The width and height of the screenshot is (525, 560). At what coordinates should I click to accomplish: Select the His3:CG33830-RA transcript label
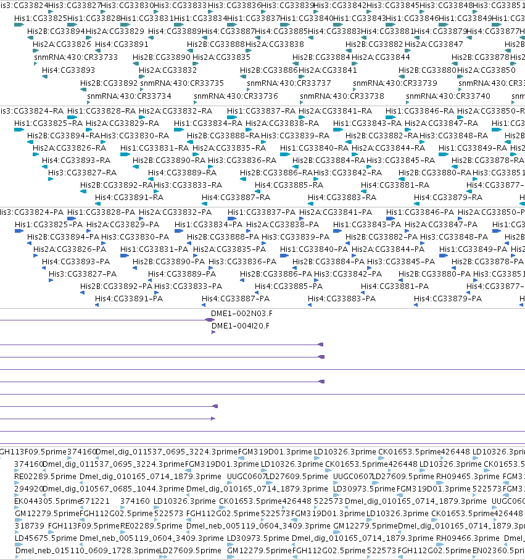[135, 135]
